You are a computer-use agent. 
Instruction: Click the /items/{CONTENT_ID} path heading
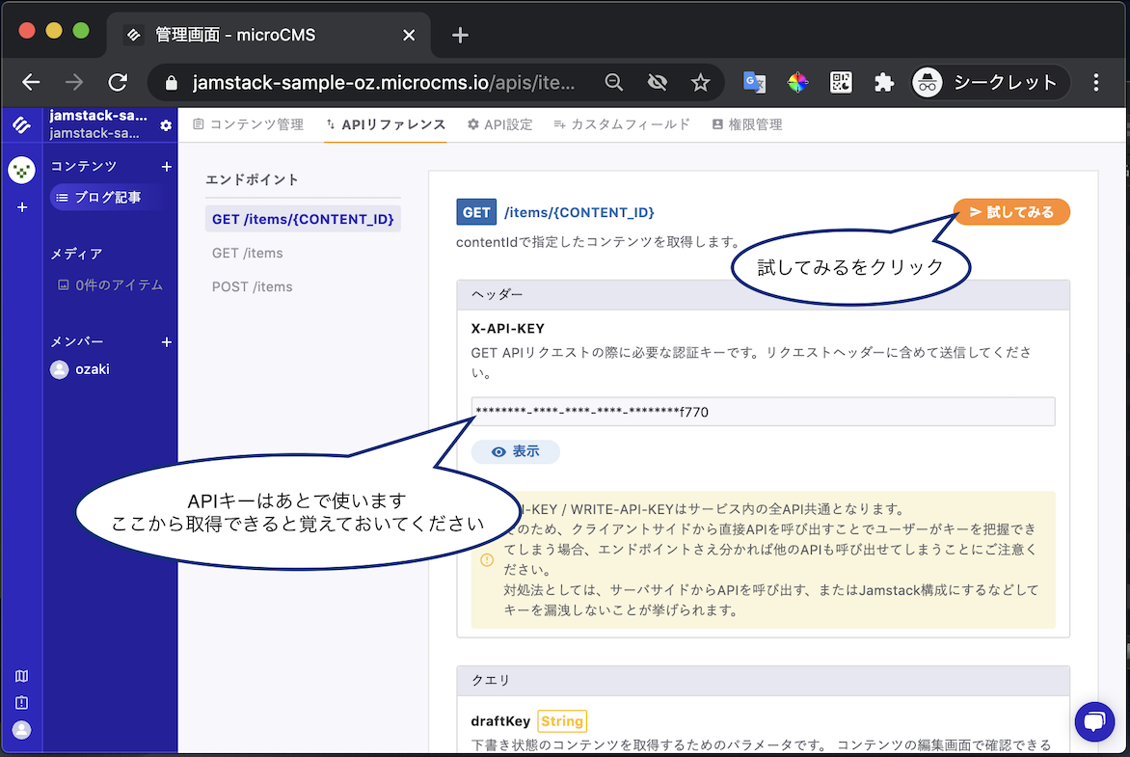(x=579, y=212)
